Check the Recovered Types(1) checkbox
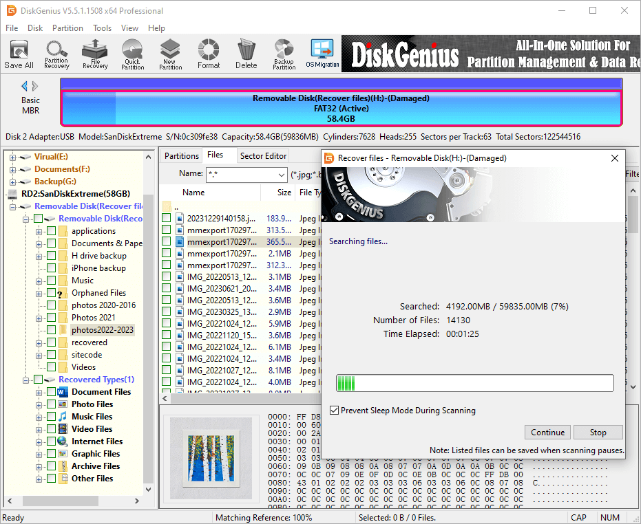641x524 pixels. tap(38, 380)
